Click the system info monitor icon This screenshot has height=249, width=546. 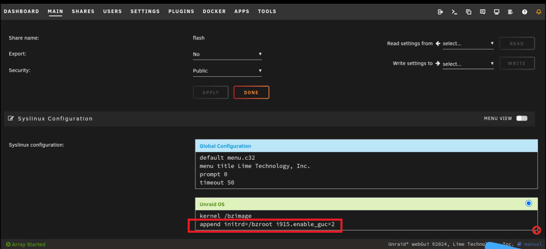coord(496,12)
